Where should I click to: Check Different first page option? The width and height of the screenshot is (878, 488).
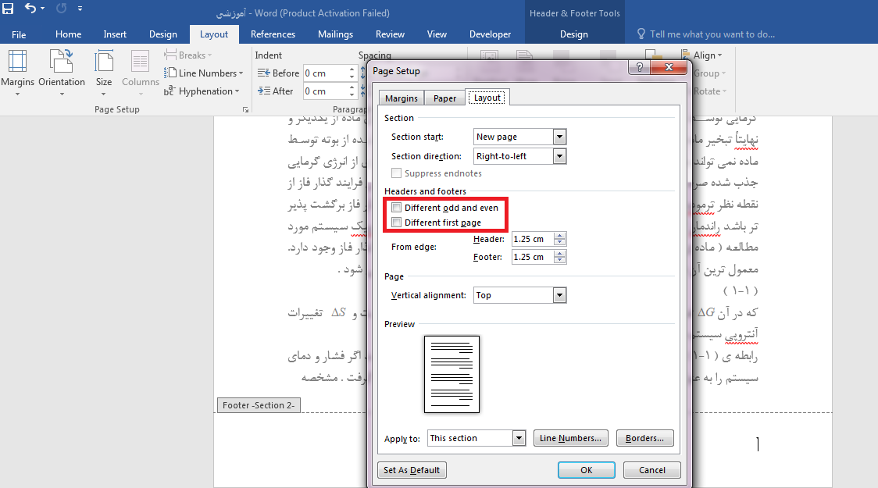click(x=397, y=223)
